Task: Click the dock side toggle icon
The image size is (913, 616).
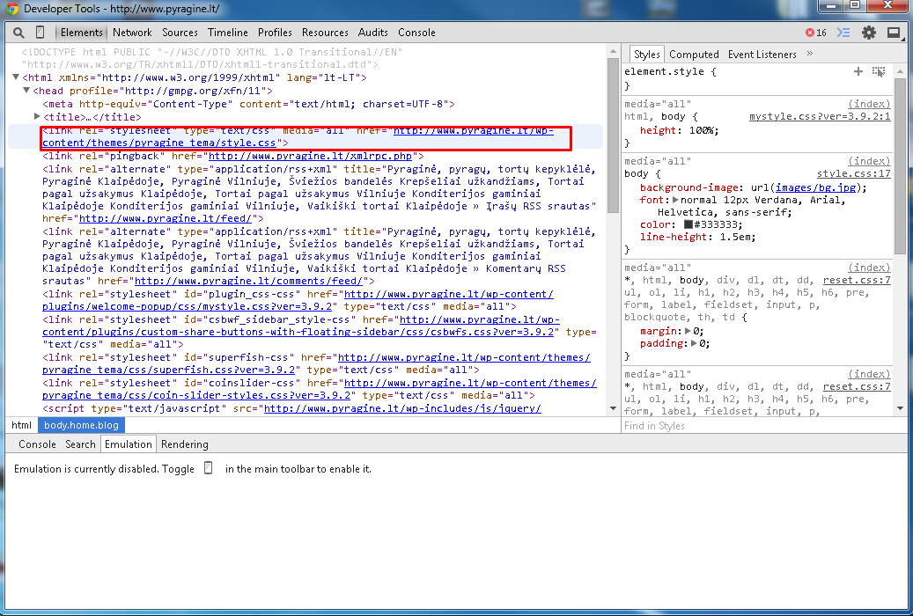Action: [894, 33]
